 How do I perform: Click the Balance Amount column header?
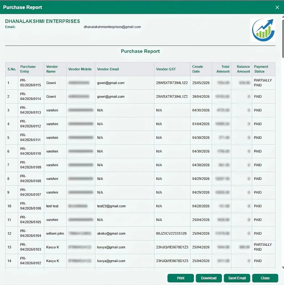point(242,69)
